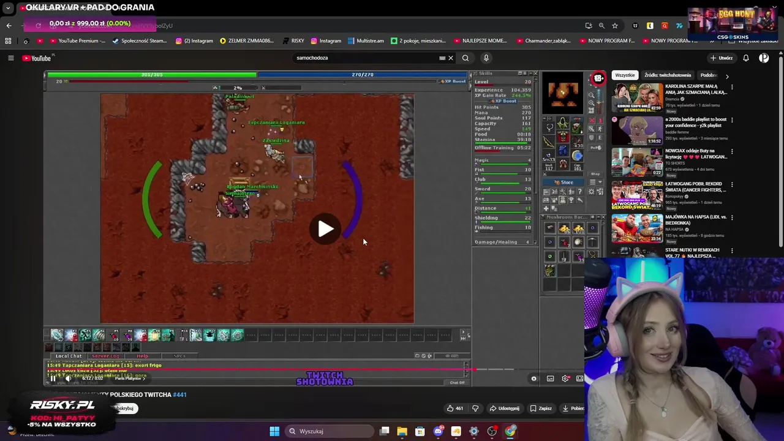Clear the search box with the X

pos(451,58)
